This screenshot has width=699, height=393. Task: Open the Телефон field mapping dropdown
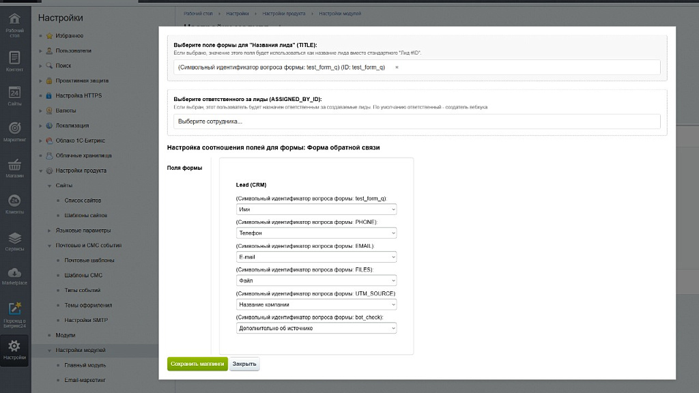316,233
